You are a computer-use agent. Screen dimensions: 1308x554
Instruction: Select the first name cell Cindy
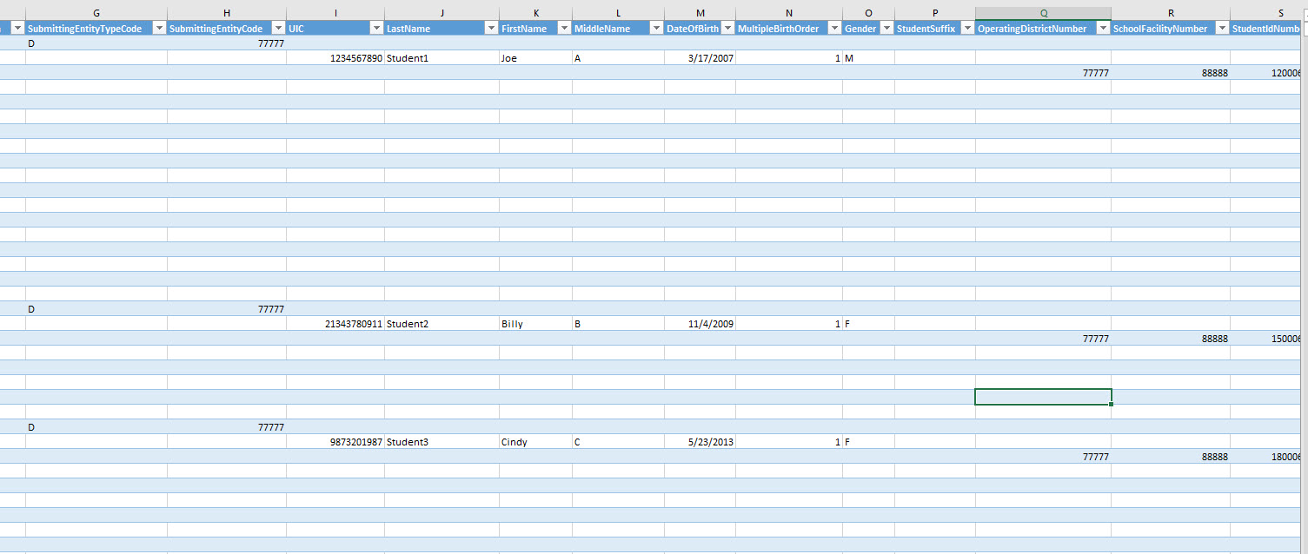tap(535, 442)
